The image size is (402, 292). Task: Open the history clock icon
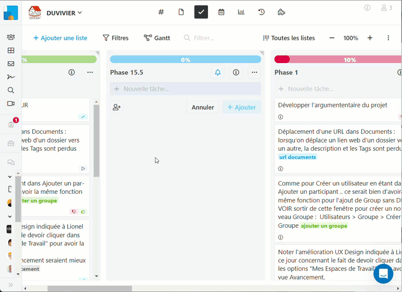pos(261,12)
